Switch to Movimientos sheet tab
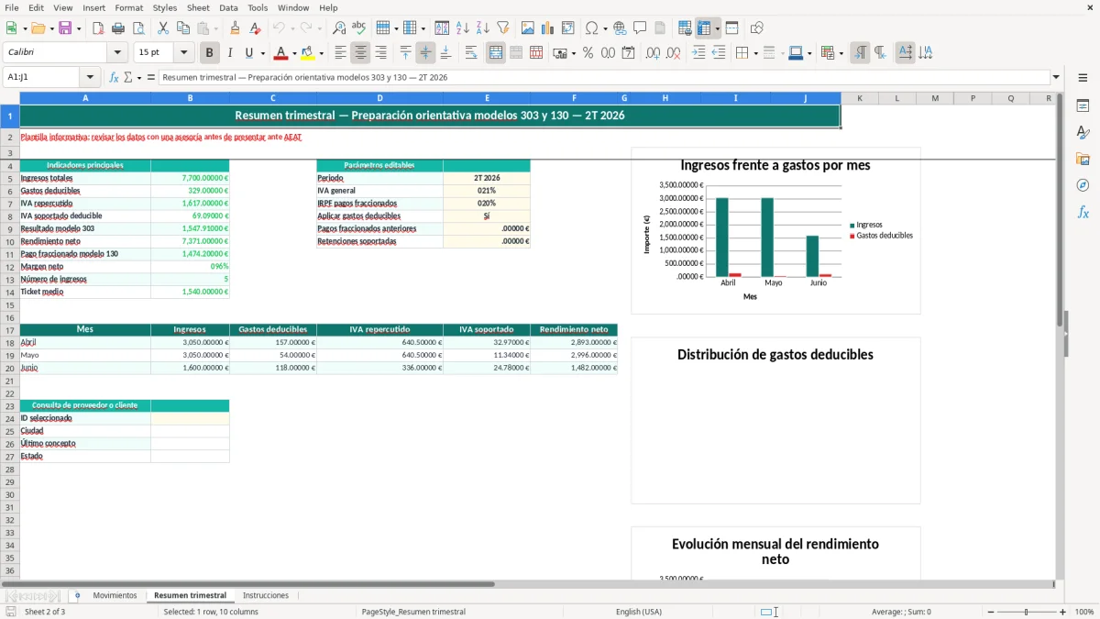This screenshot has width=1100, height=619. coord(115,596)
